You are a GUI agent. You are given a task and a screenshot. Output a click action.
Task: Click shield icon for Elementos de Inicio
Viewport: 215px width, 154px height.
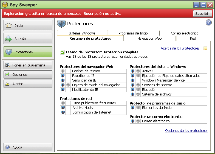(x=133, y=108)
